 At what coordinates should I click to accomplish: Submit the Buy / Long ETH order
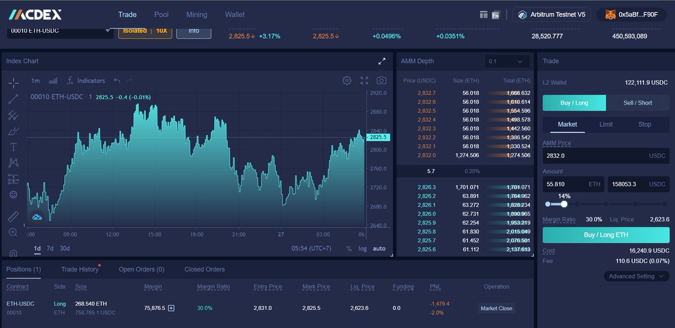606,235
